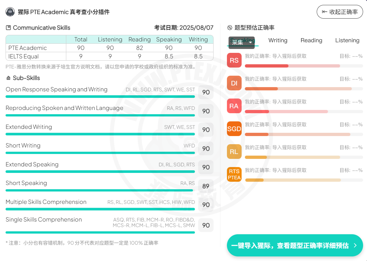Image resolution: width=367 pixels, height=261 pixels.
Task: Select the RTS PTEA icon
Action: coord(234,175)
